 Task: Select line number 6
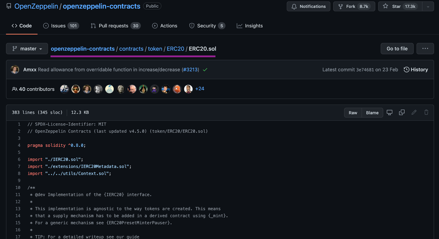click(19, 159)
